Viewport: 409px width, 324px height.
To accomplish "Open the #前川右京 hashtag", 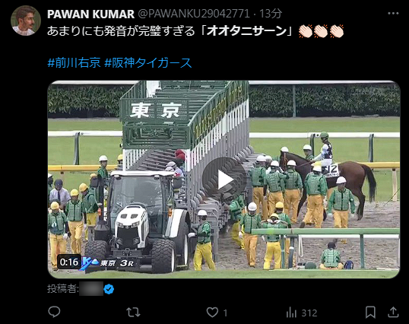I will [74, 63].
